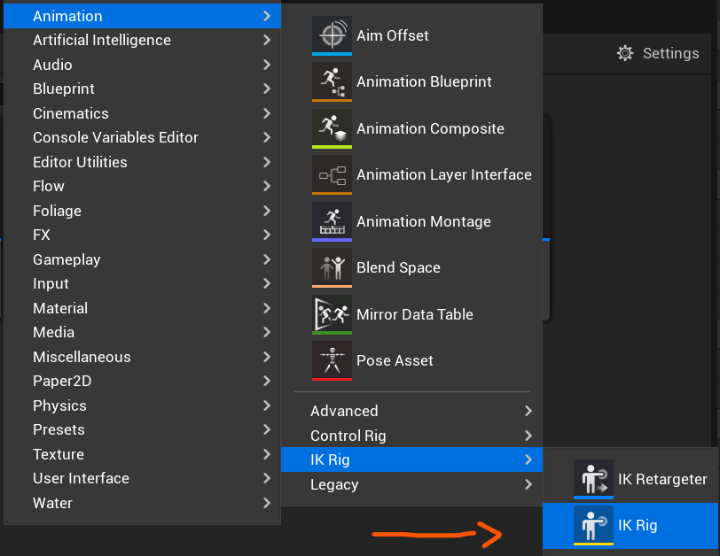
Task: Open the Miscellaneous category
Action: point(142,357)
